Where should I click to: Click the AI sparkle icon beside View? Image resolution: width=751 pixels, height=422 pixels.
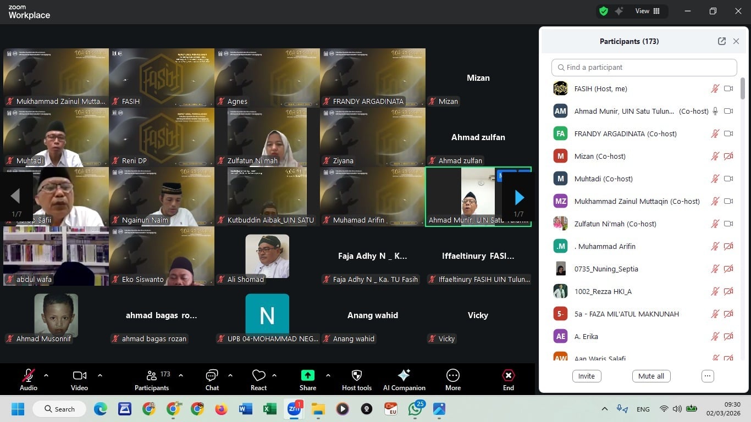tap(619, 11)
